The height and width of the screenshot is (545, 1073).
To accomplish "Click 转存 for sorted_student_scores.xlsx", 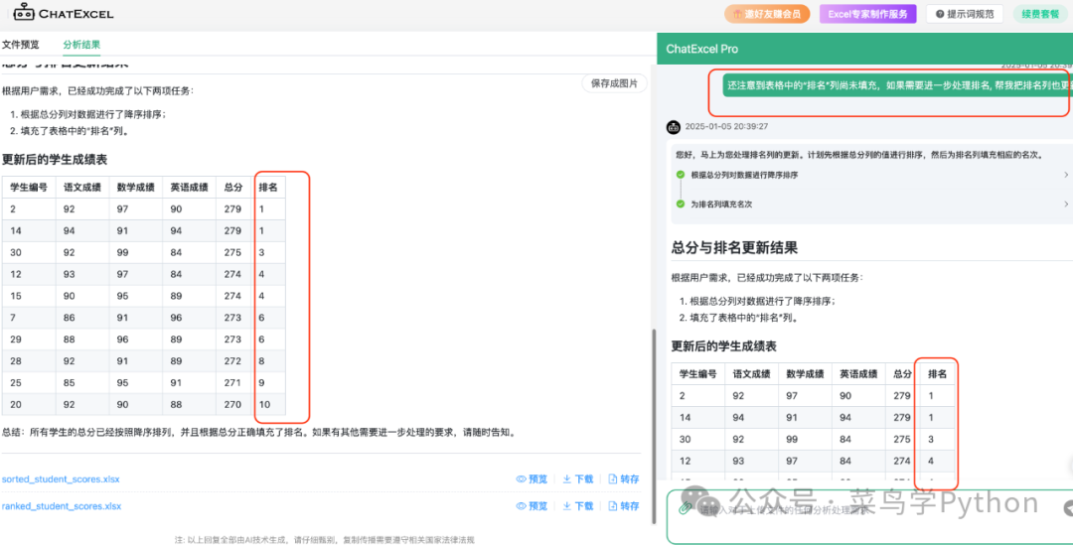I will (624, 479).
